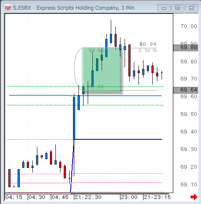201x204 pixels.
Task: Click the green session bar on time axis
Action: (120, 194)
